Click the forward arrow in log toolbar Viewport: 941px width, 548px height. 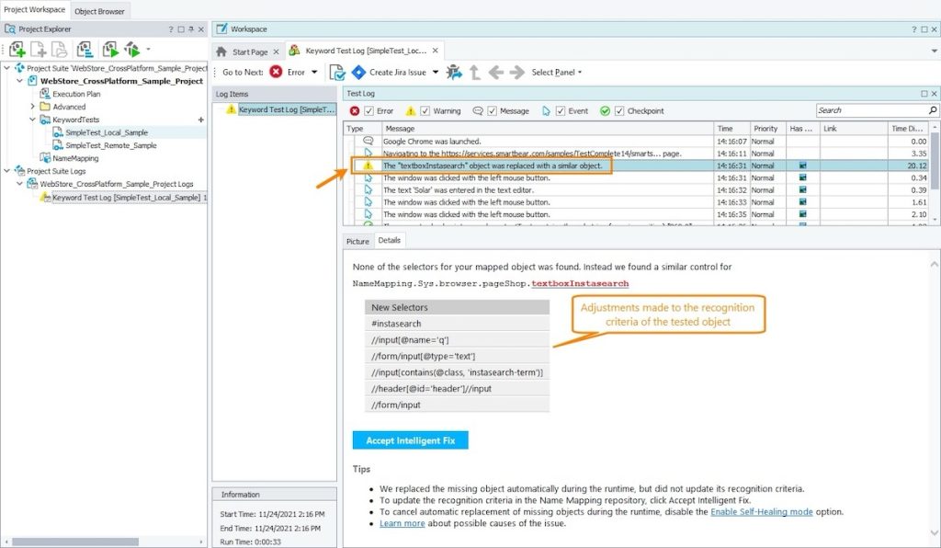[516, 72]
